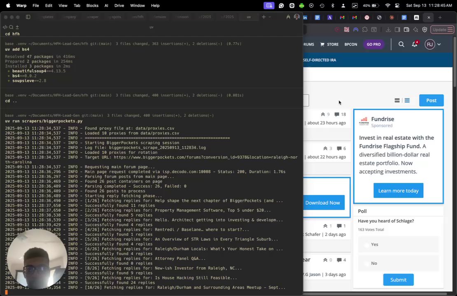Submit the poll vote

point(398,280)
